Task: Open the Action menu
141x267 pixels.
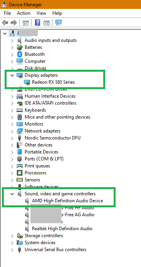Action: (x=24, y=13)
